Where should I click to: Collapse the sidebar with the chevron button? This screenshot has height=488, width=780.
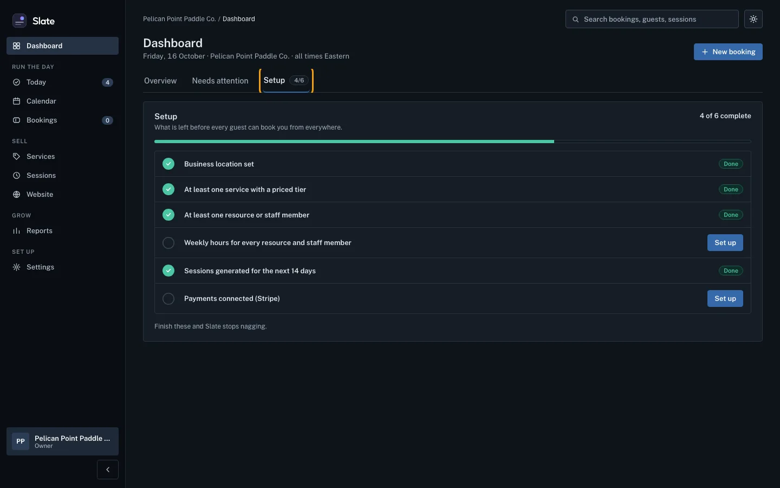pos(108,470)
